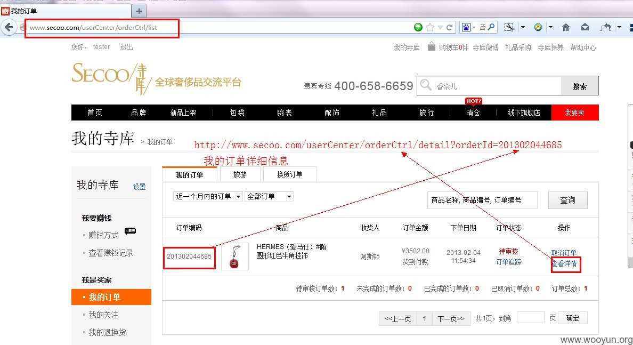Select 我的订单 in the orange sidebar item
This screenshot has width=633, height=345.
click(x=111, y=297)
